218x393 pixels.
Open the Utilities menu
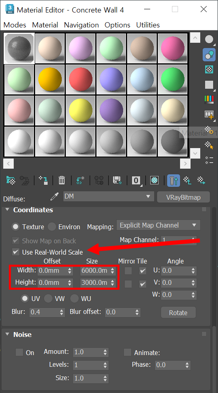(148, 25)
